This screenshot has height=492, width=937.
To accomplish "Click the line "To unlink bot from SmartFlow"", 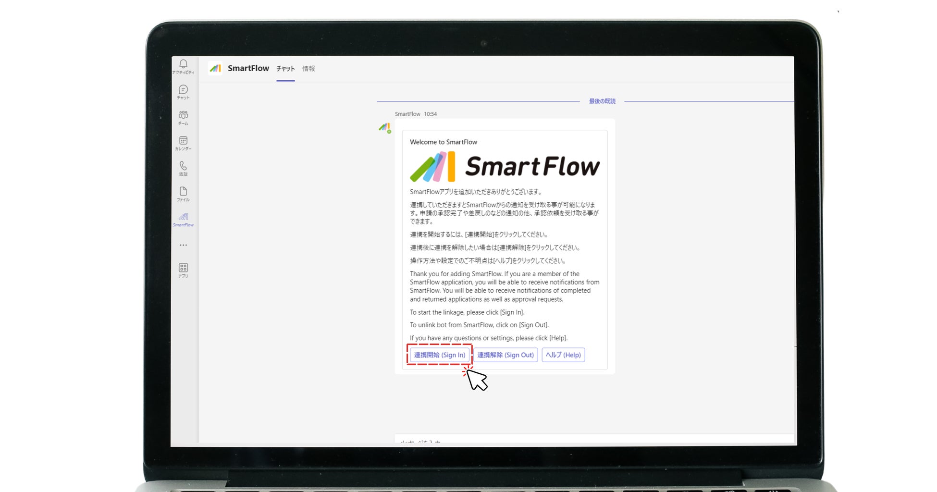I will [479, 325].
